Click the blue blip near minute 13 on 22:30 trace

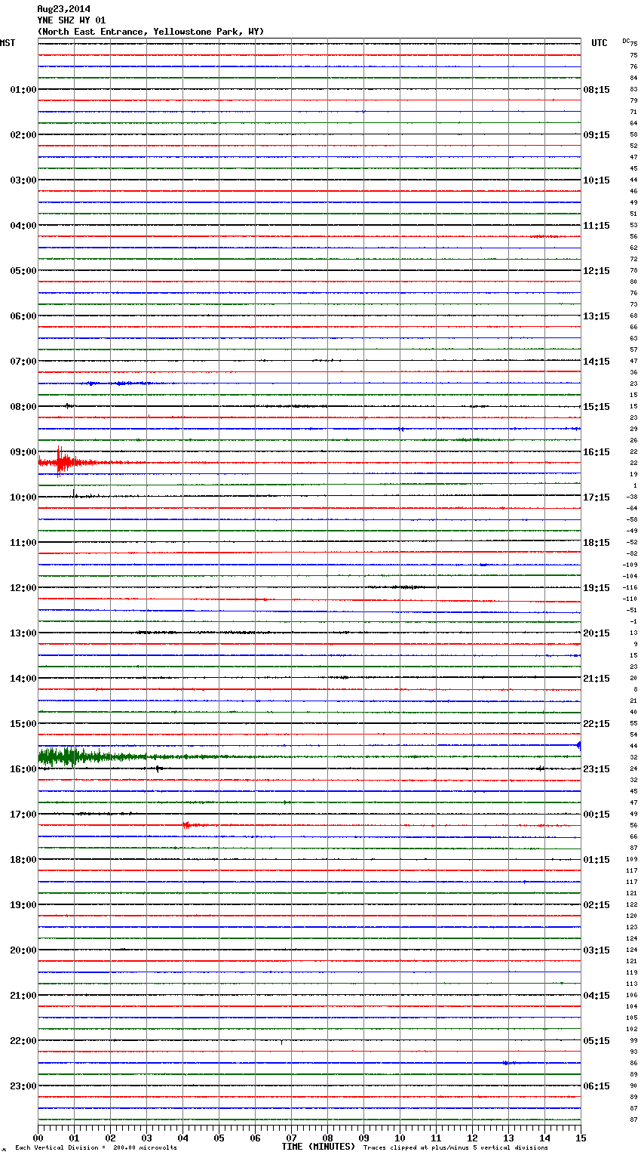coord(509,1063)
